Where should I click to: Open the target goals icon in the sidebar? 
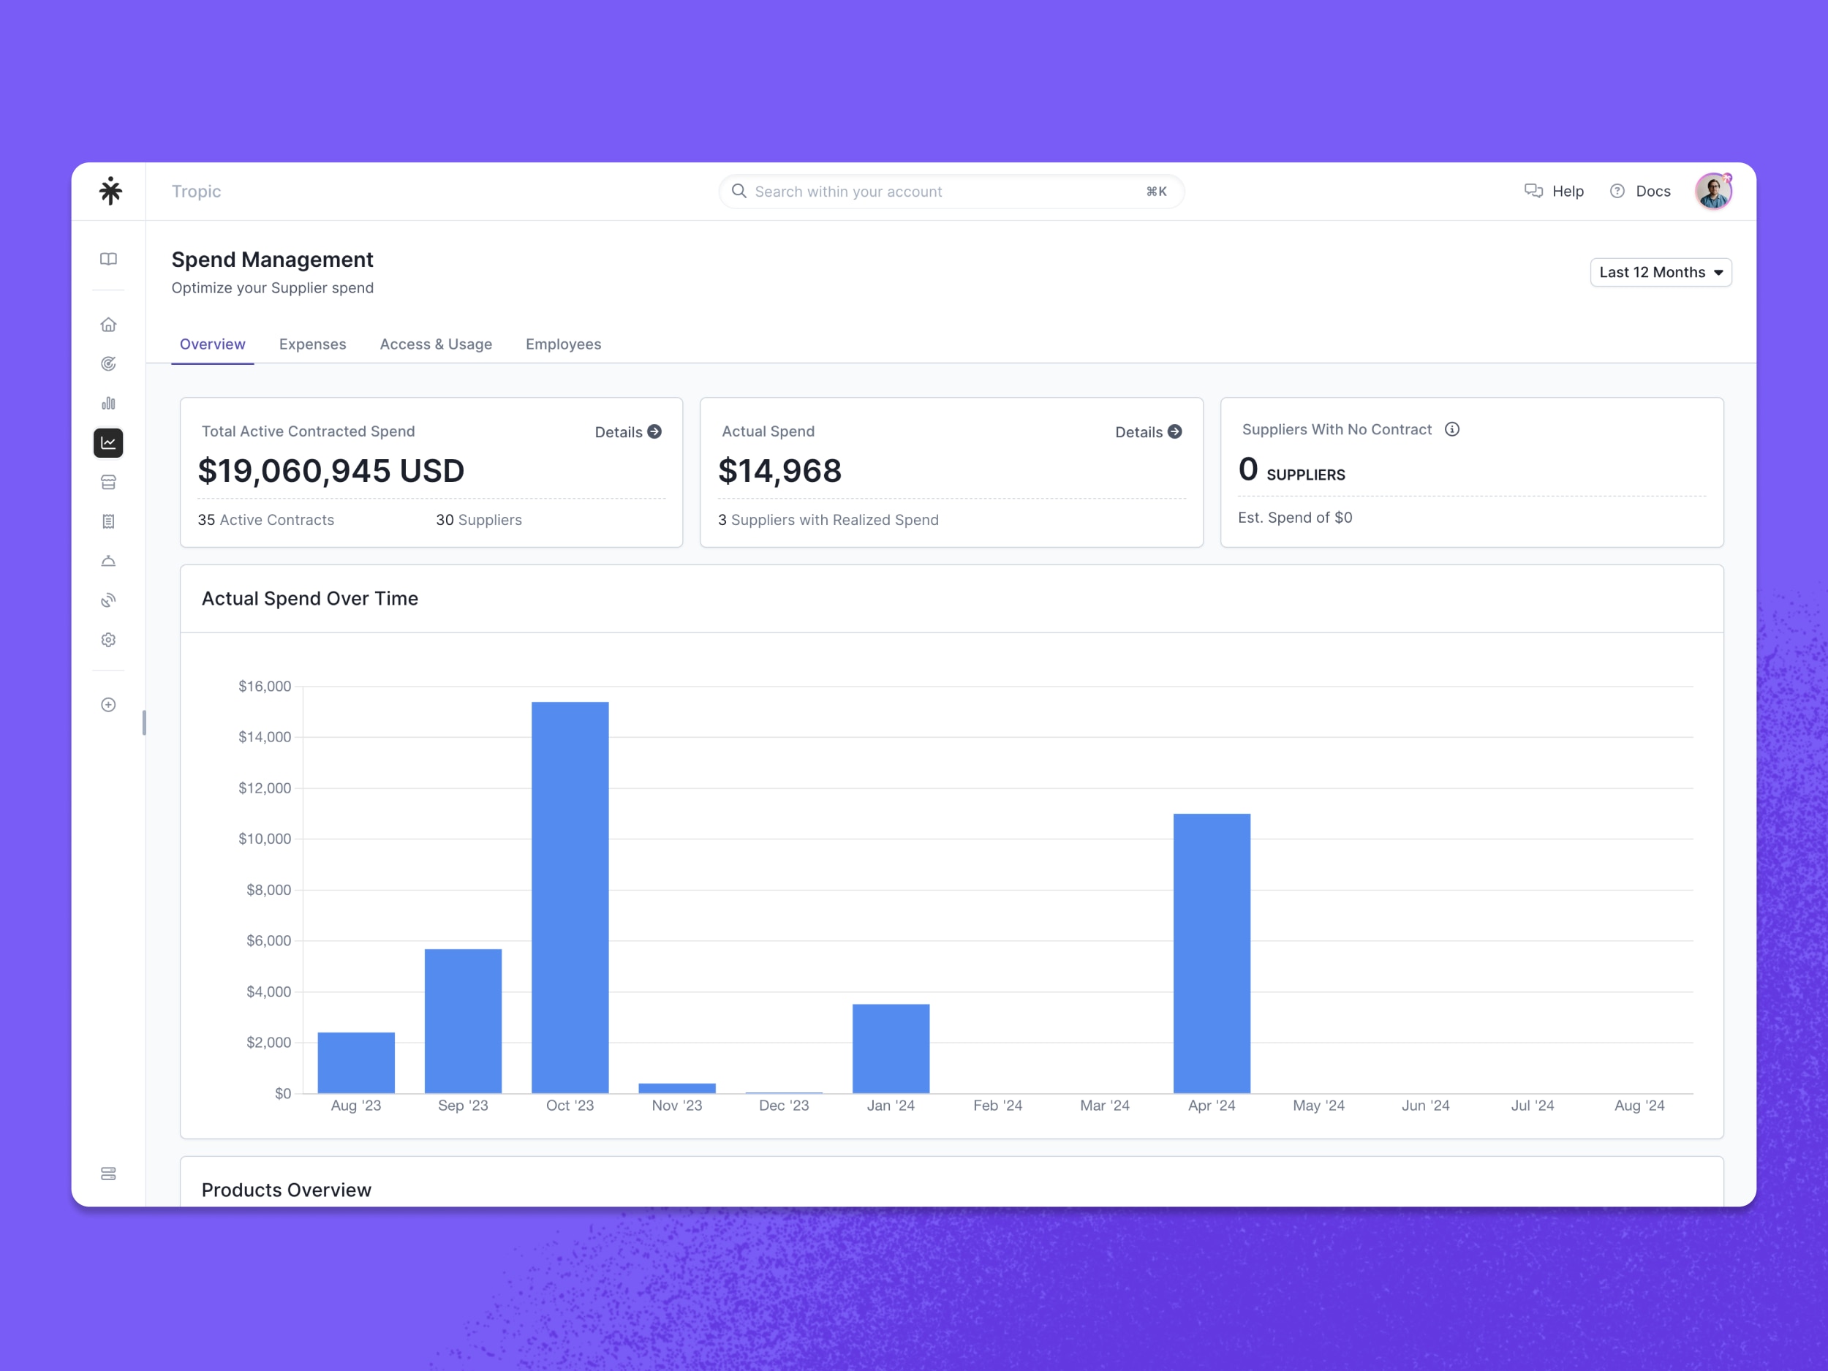(108, 363)
